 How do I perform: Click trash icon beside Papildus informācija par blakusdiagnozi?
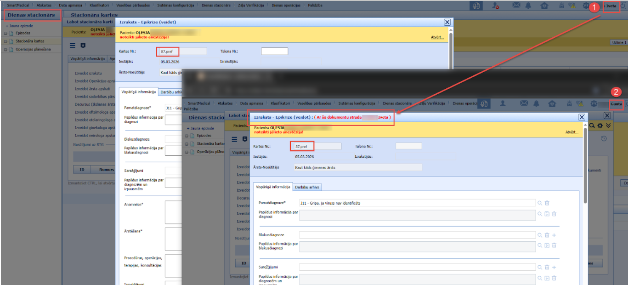[x=554, y=245]
